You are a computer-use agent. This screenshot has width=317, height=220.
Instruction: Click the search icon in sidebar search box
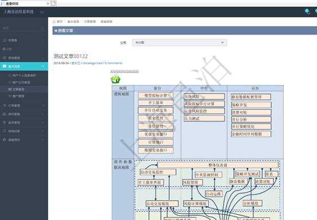click(x=42, y=28)
